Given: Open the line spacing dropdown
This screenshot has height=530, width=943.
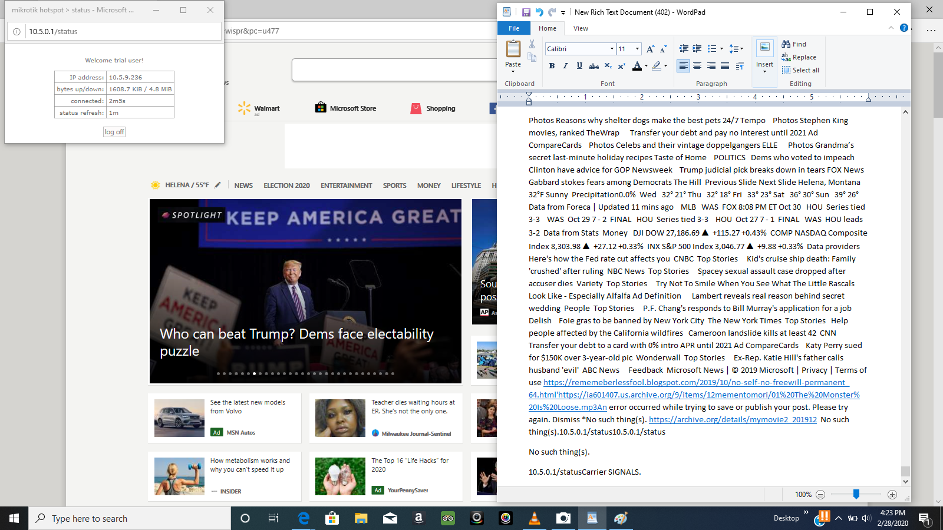Looking at the screenshot, I should click(x=736, y=49).
